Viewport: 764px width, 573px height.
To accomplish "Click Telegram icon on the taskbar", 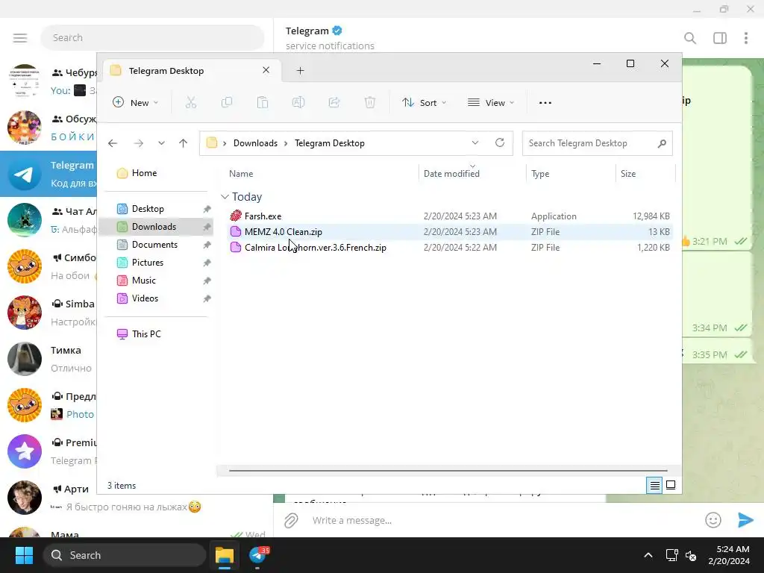I will 257,555.
